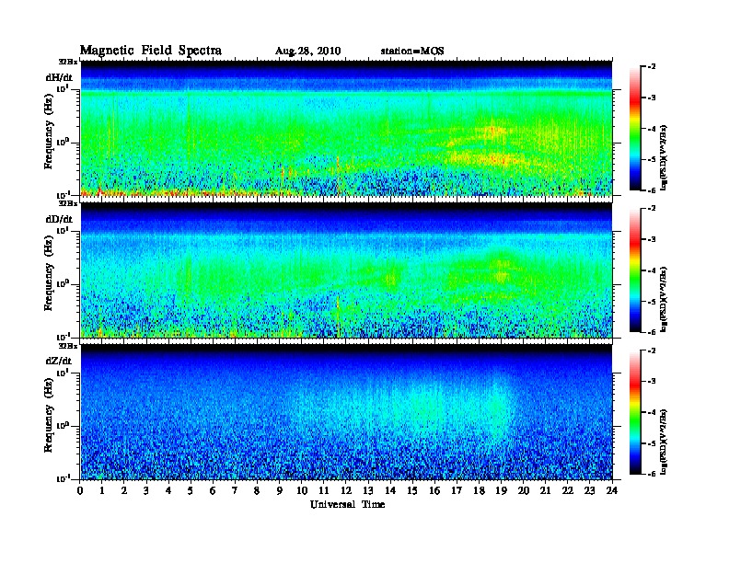Click the dH/dt spectrogram plot

[346, 128]
